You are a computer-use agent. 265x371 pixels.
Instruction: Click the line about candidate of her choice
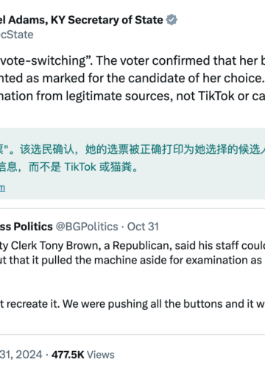coord(132,78)
